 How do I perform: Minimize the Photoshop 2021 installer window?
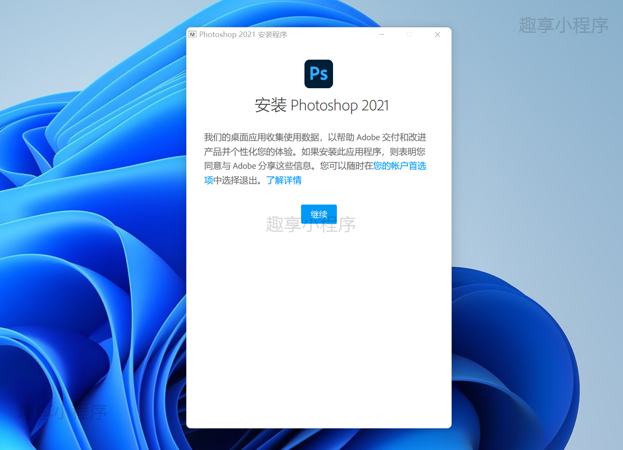tap(382, 35)
